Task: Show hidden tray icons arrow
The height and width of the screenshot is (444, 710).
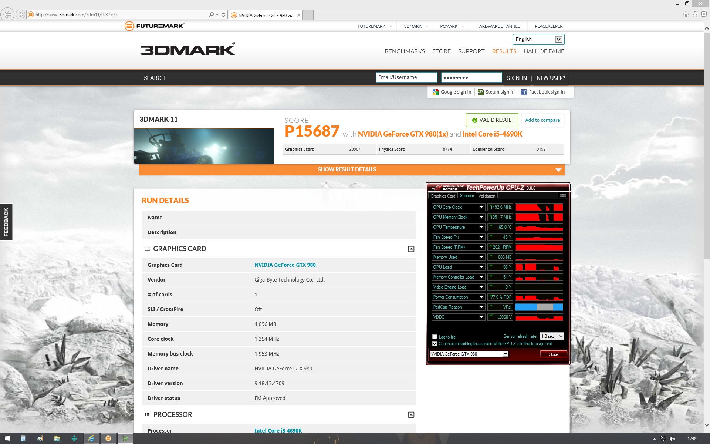Action: (654, 439)
